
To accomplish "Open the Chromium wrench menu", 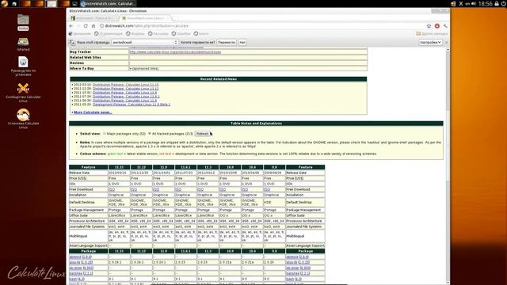I will [x=445, y=26].
